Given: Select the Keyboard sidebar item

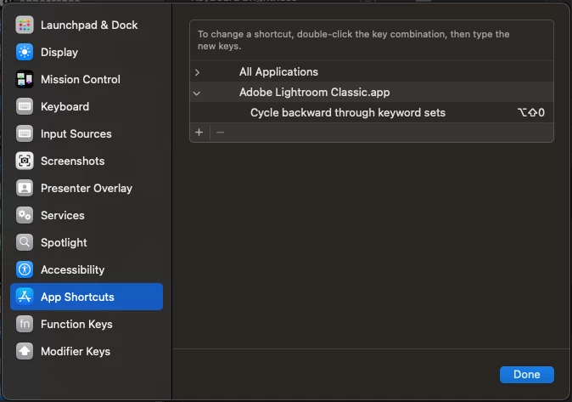Looking at the screenshot, I should click(x=64, y=106).
